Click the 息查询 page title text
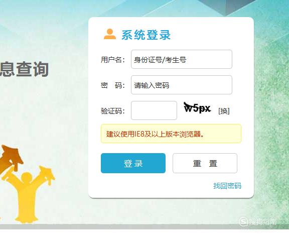 [24, 69]
